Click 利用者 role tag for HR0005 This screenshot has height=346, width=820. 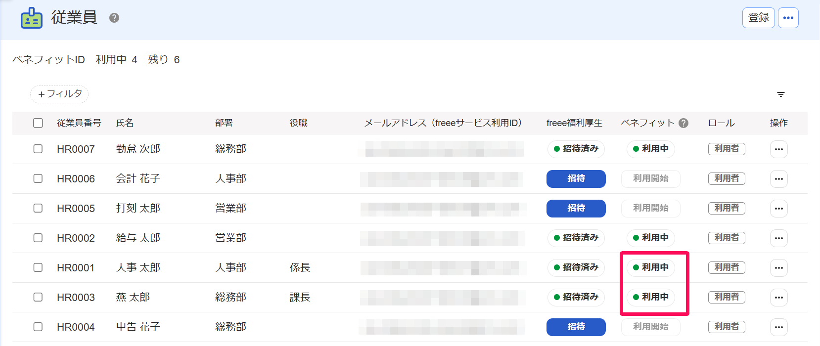[x=727, y=208]
